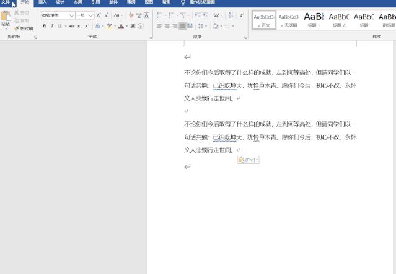Click the numbered list icon

(x=171, y=15)
